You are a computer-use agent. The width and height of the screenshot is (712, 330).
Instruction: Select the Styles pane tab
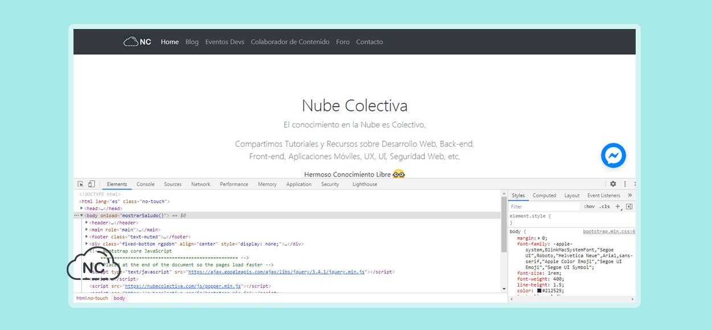(x=518, y=195)
